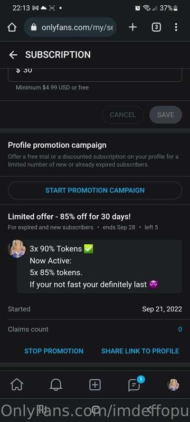Open profile avatar in bottom navigation
Viewport: 190px width, 422px height.
pyautogui.click(x=174, y=385)
